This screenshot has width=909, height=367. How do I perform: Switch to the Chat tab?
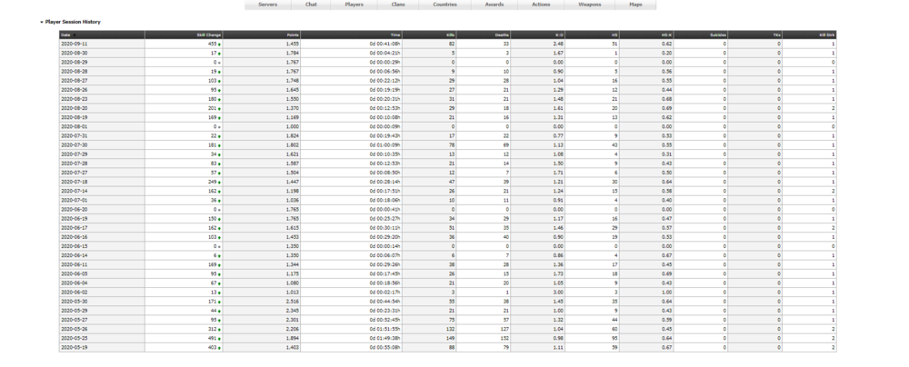tap(311, 5)
